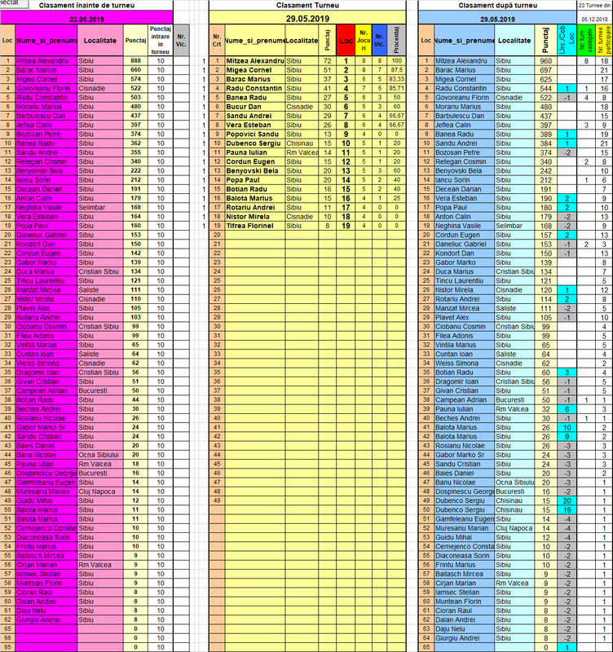Select Cernejenco Constantin in the pink table

46,528
